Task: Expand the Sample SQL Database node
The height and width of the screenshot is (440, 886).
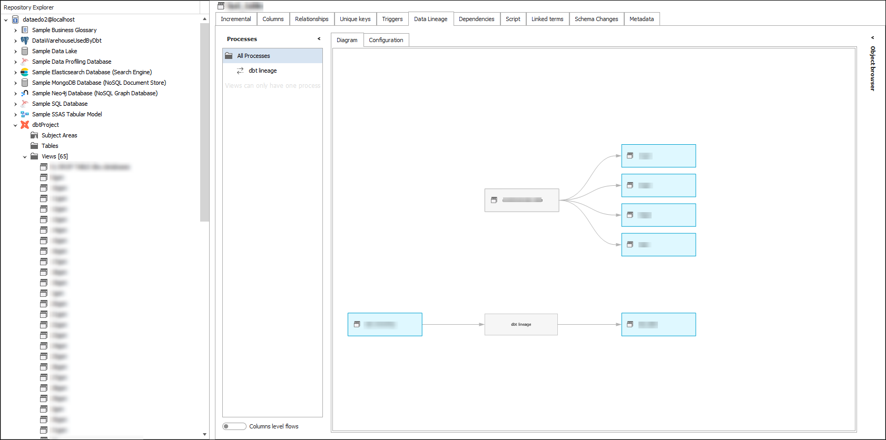Action: [x=15, y=104]
